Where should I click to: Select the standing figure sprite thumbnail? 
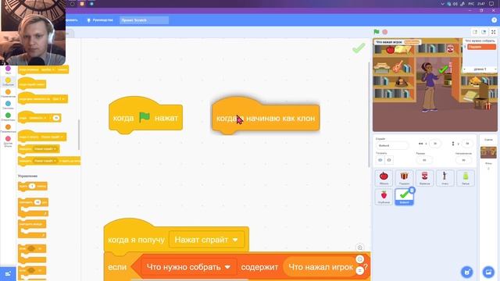[445, 178]
